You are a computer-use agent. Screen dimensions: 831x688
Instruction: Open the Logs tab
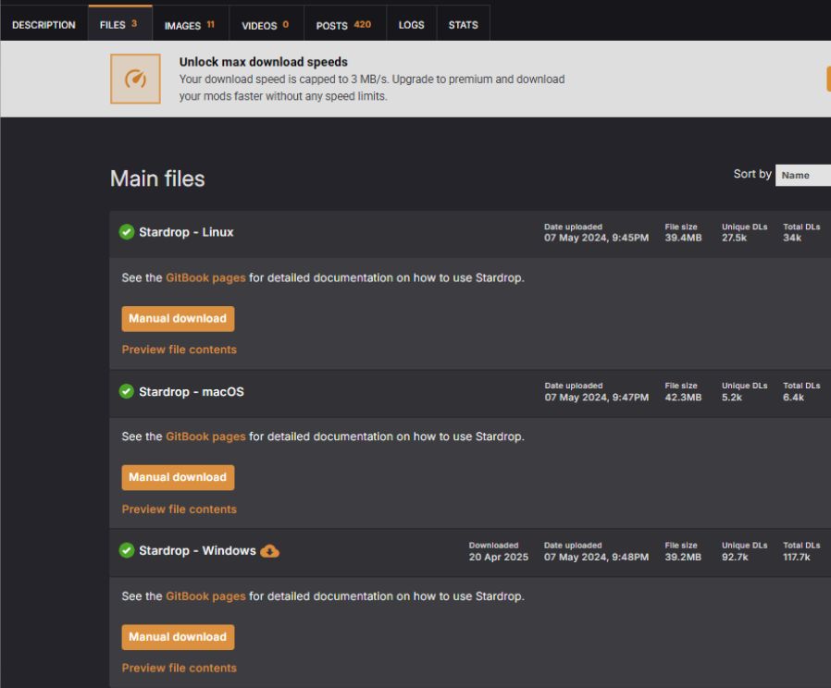(411, 25)
